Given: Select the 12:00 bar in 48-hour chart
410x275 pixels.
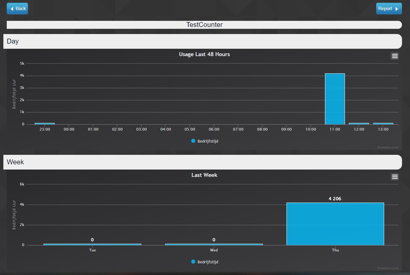Looking at the screenshot, I should [x=359, y=124].
